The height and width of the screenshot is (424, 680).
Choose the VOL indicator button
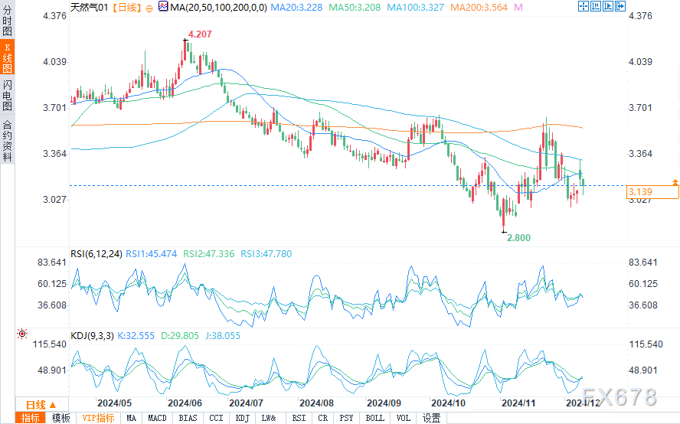(404, 418)
